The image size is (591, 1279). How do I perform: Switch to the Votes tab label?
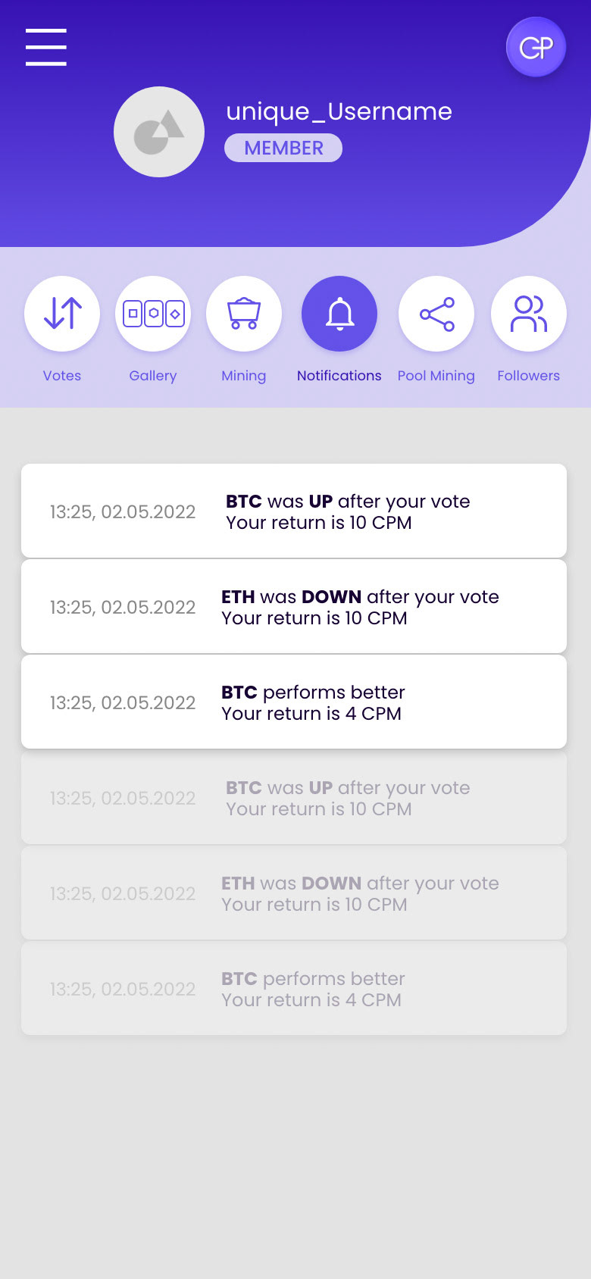tap(62, 376)
